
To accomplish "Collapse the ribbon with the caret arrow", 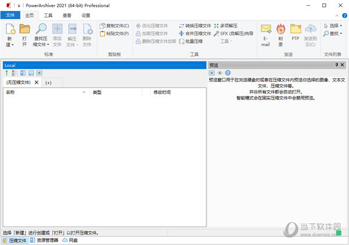I will pos(337,16).
